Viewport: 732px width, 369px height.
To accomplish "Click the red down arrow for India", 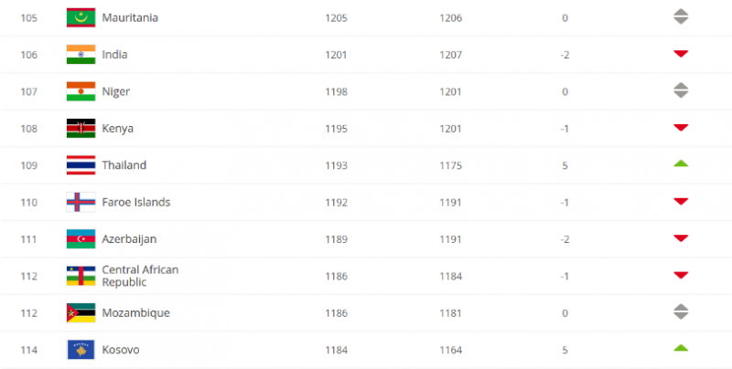I will coord(680,55).
